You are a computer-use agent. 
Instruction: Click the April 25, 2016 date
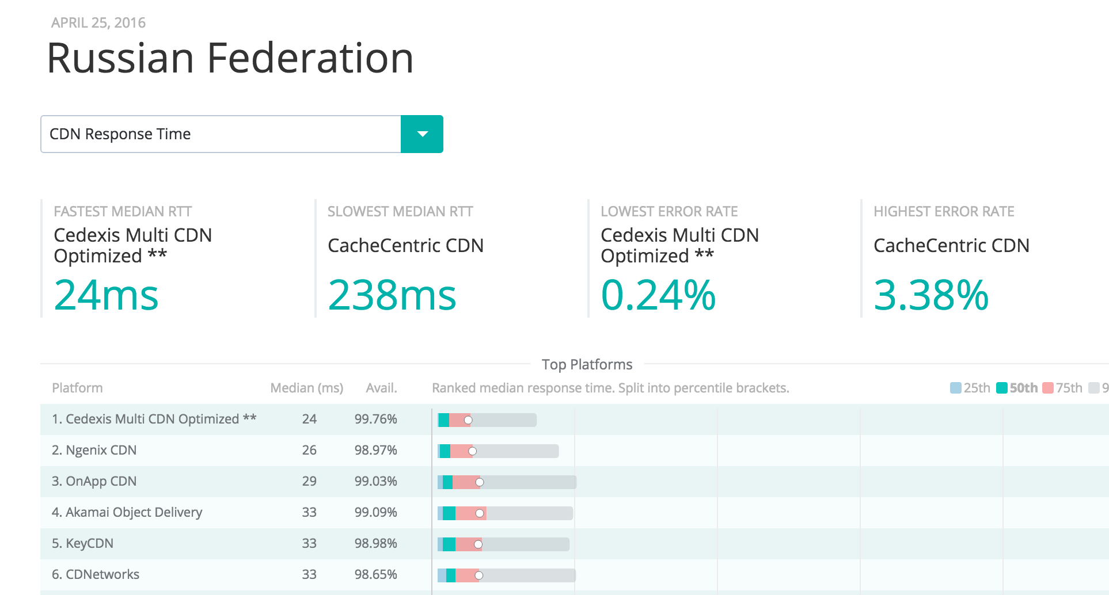pos(98,23)
